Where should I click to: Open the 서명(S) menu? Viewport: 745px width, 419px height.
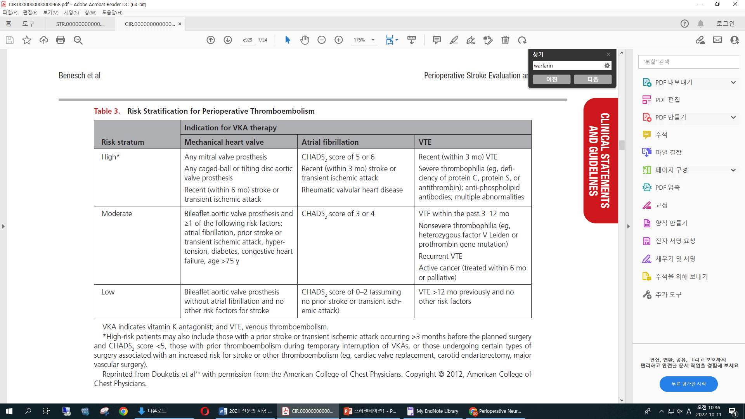[x=71, y=12]
